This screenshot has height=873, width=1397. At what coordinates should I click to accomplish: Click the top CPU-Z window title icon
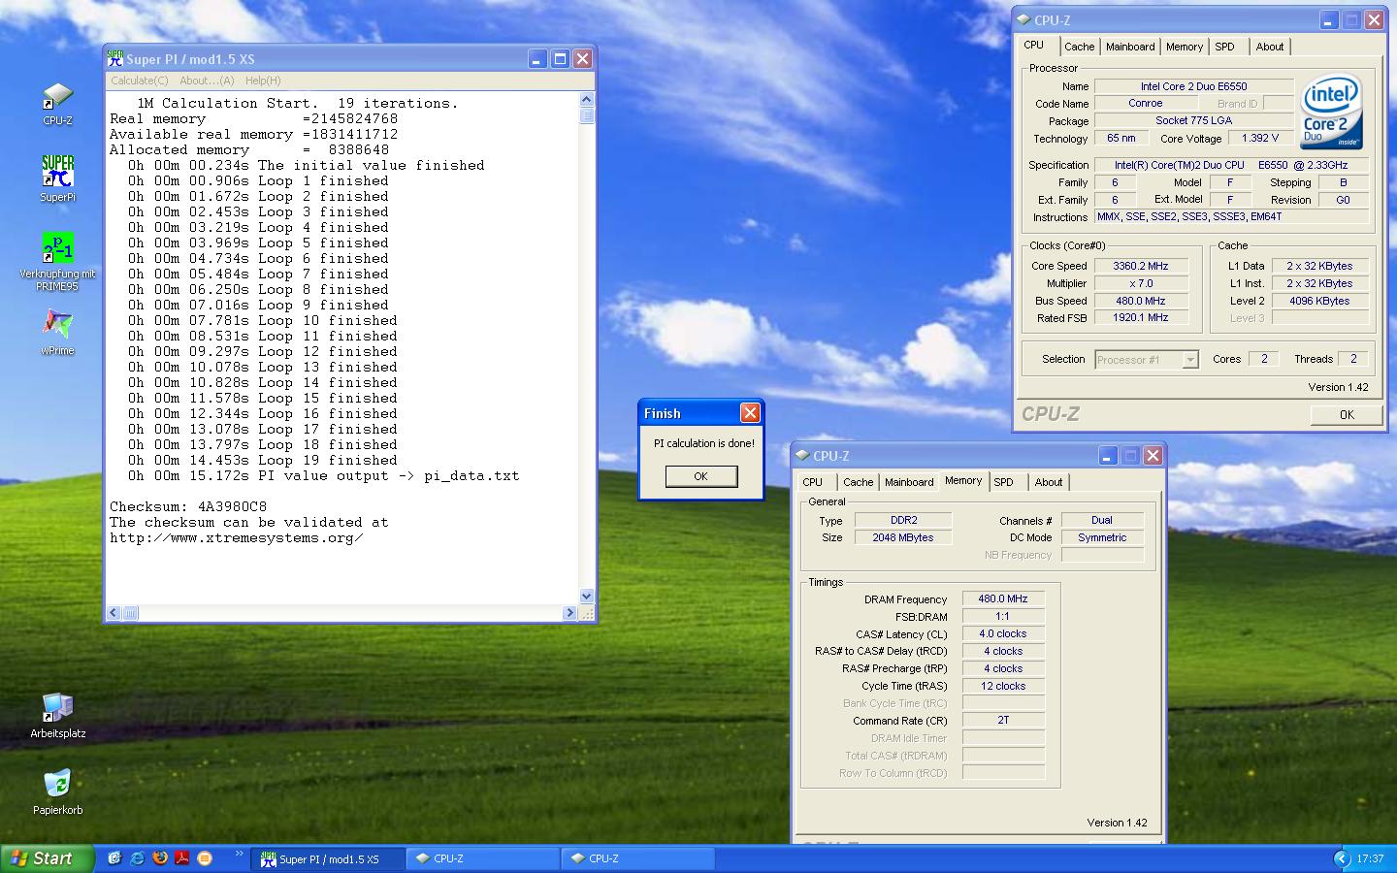point(1023,20)
